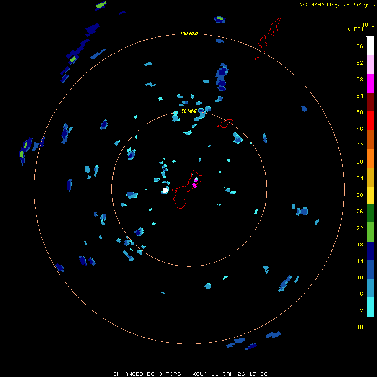This screenshot has width=377, height=377.
Task: Select the light blue legend swatch
Action: click(x=370, y=288)
